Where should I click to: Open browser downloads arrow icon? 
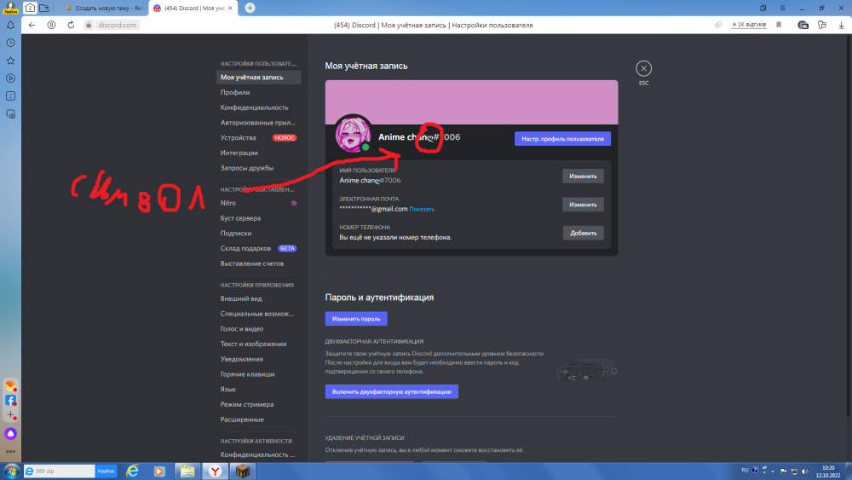point(841,25)
